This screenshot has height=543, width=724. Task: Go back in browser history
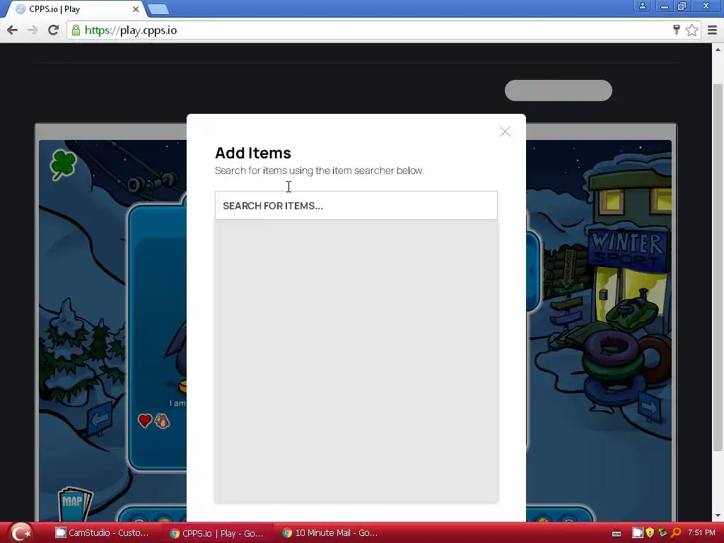(x=13, y=30)
